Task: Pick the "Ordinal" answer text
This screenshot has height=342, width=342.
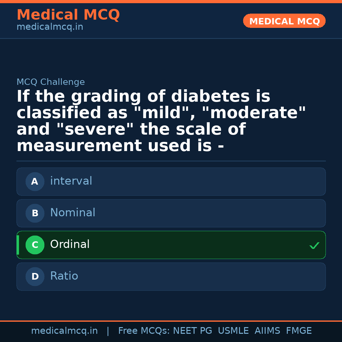Action: pyautogui.click(x=70, y=244)
